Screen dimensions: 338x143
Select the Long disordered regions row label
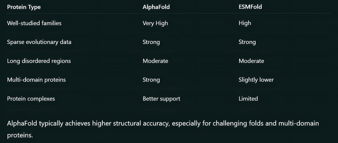39,61
